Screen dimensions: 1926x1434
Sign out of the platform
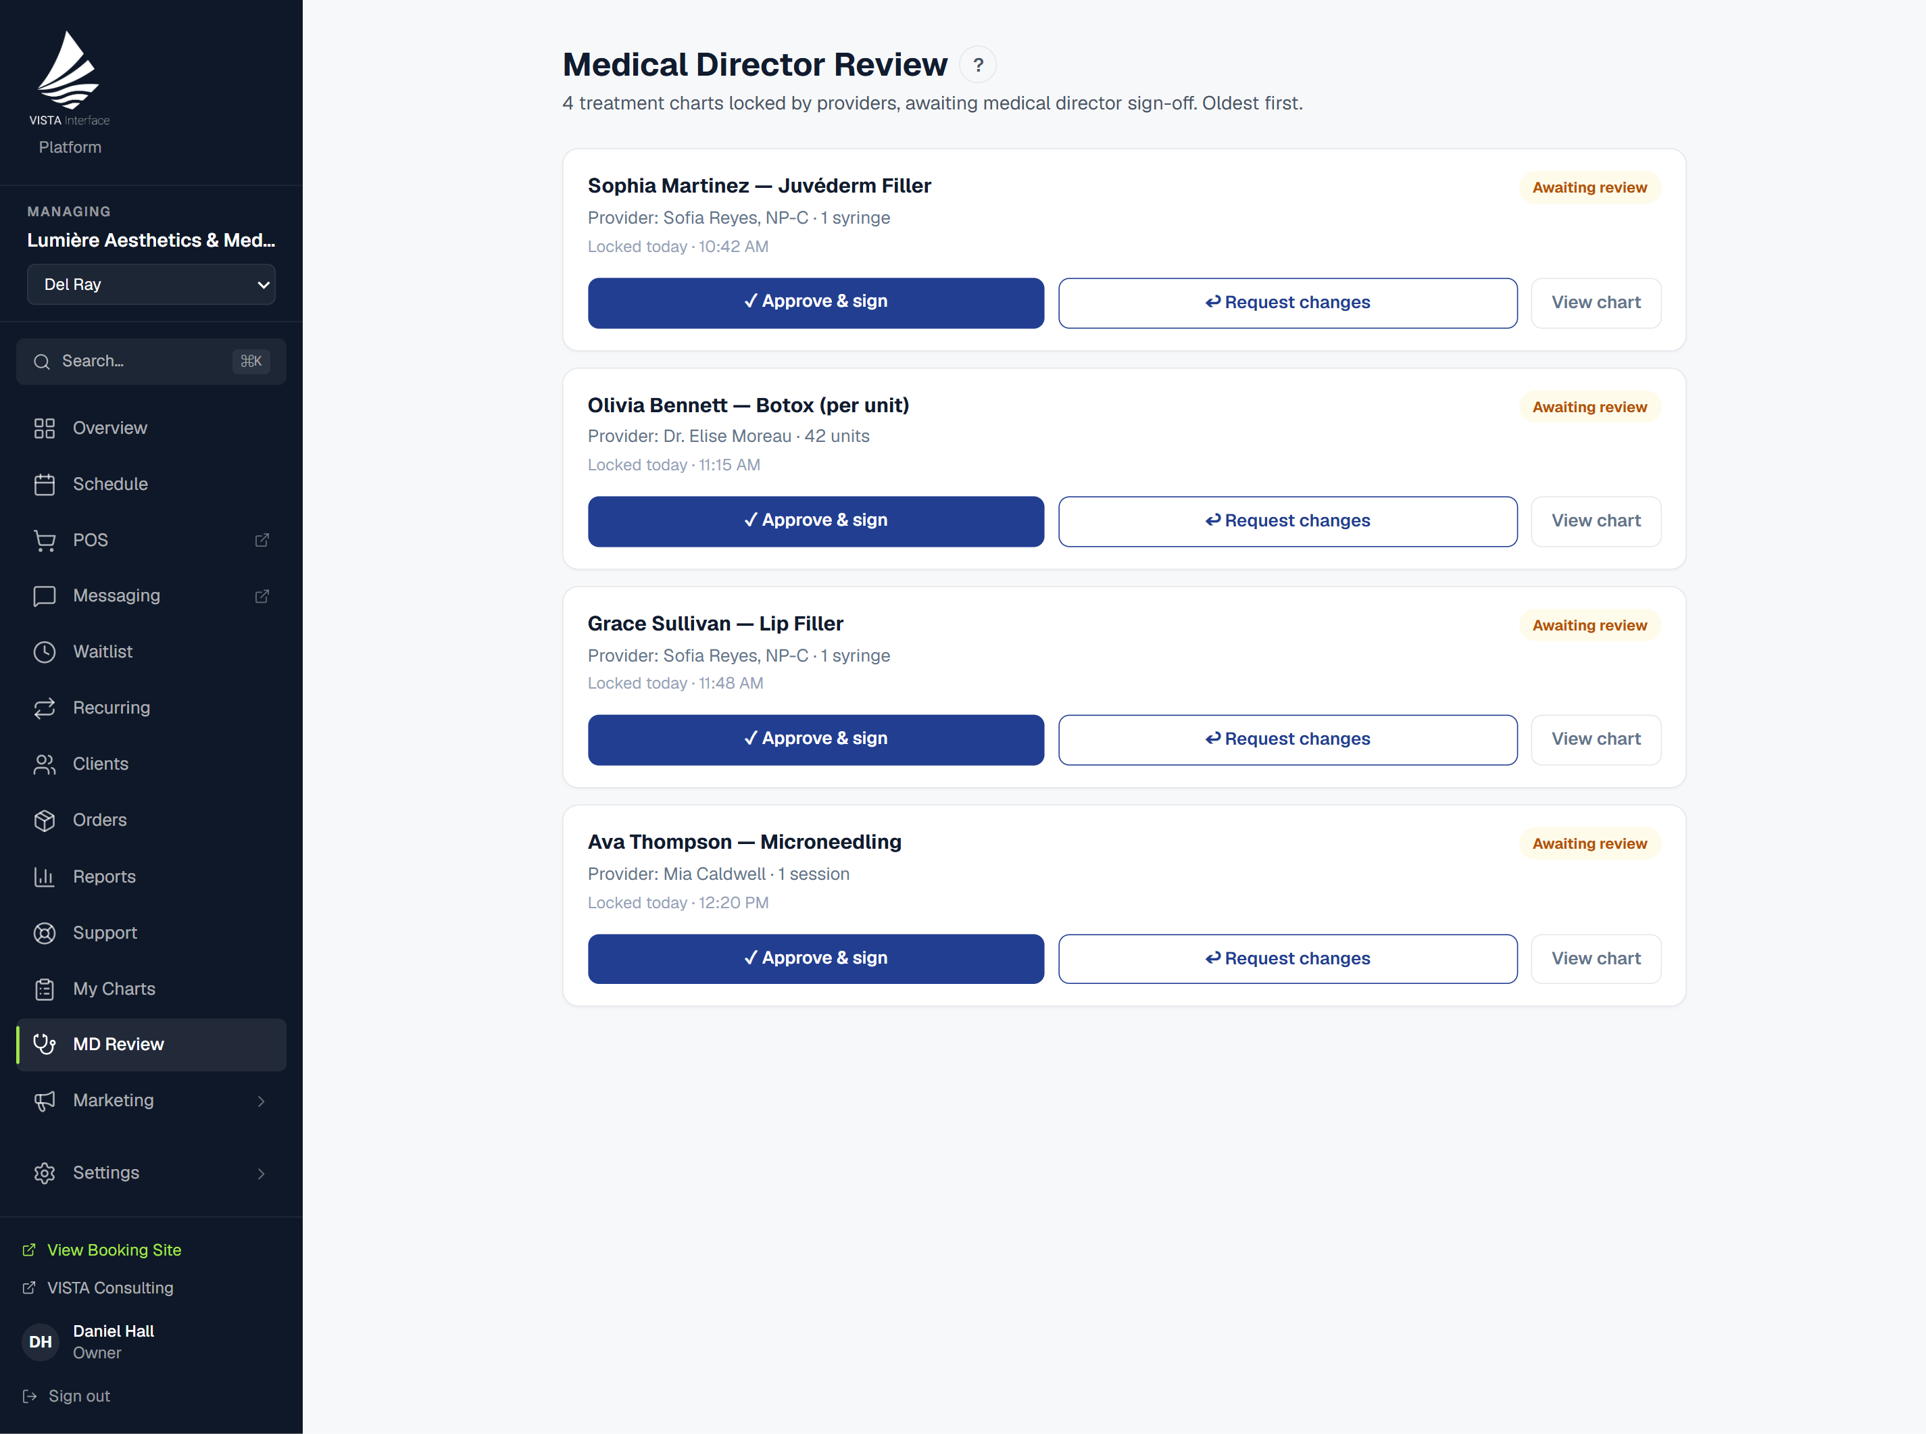click(67, 1397)
